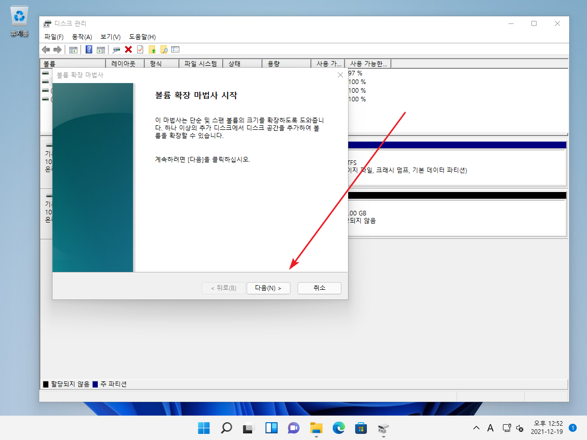The width and height of the screenshot is (587, 440).
Task: Open Help with the blue question-mark icon
Action: (x=89, y=49)
